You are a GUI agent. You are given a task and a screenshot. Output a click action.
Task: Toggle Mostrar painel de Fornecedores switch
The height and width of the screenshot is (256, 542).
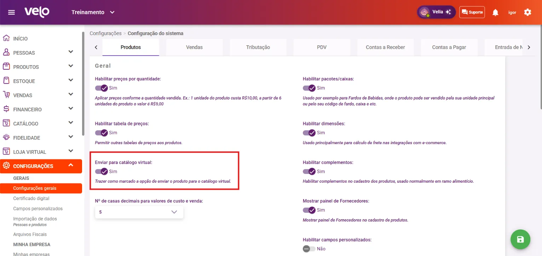point(309,210)
